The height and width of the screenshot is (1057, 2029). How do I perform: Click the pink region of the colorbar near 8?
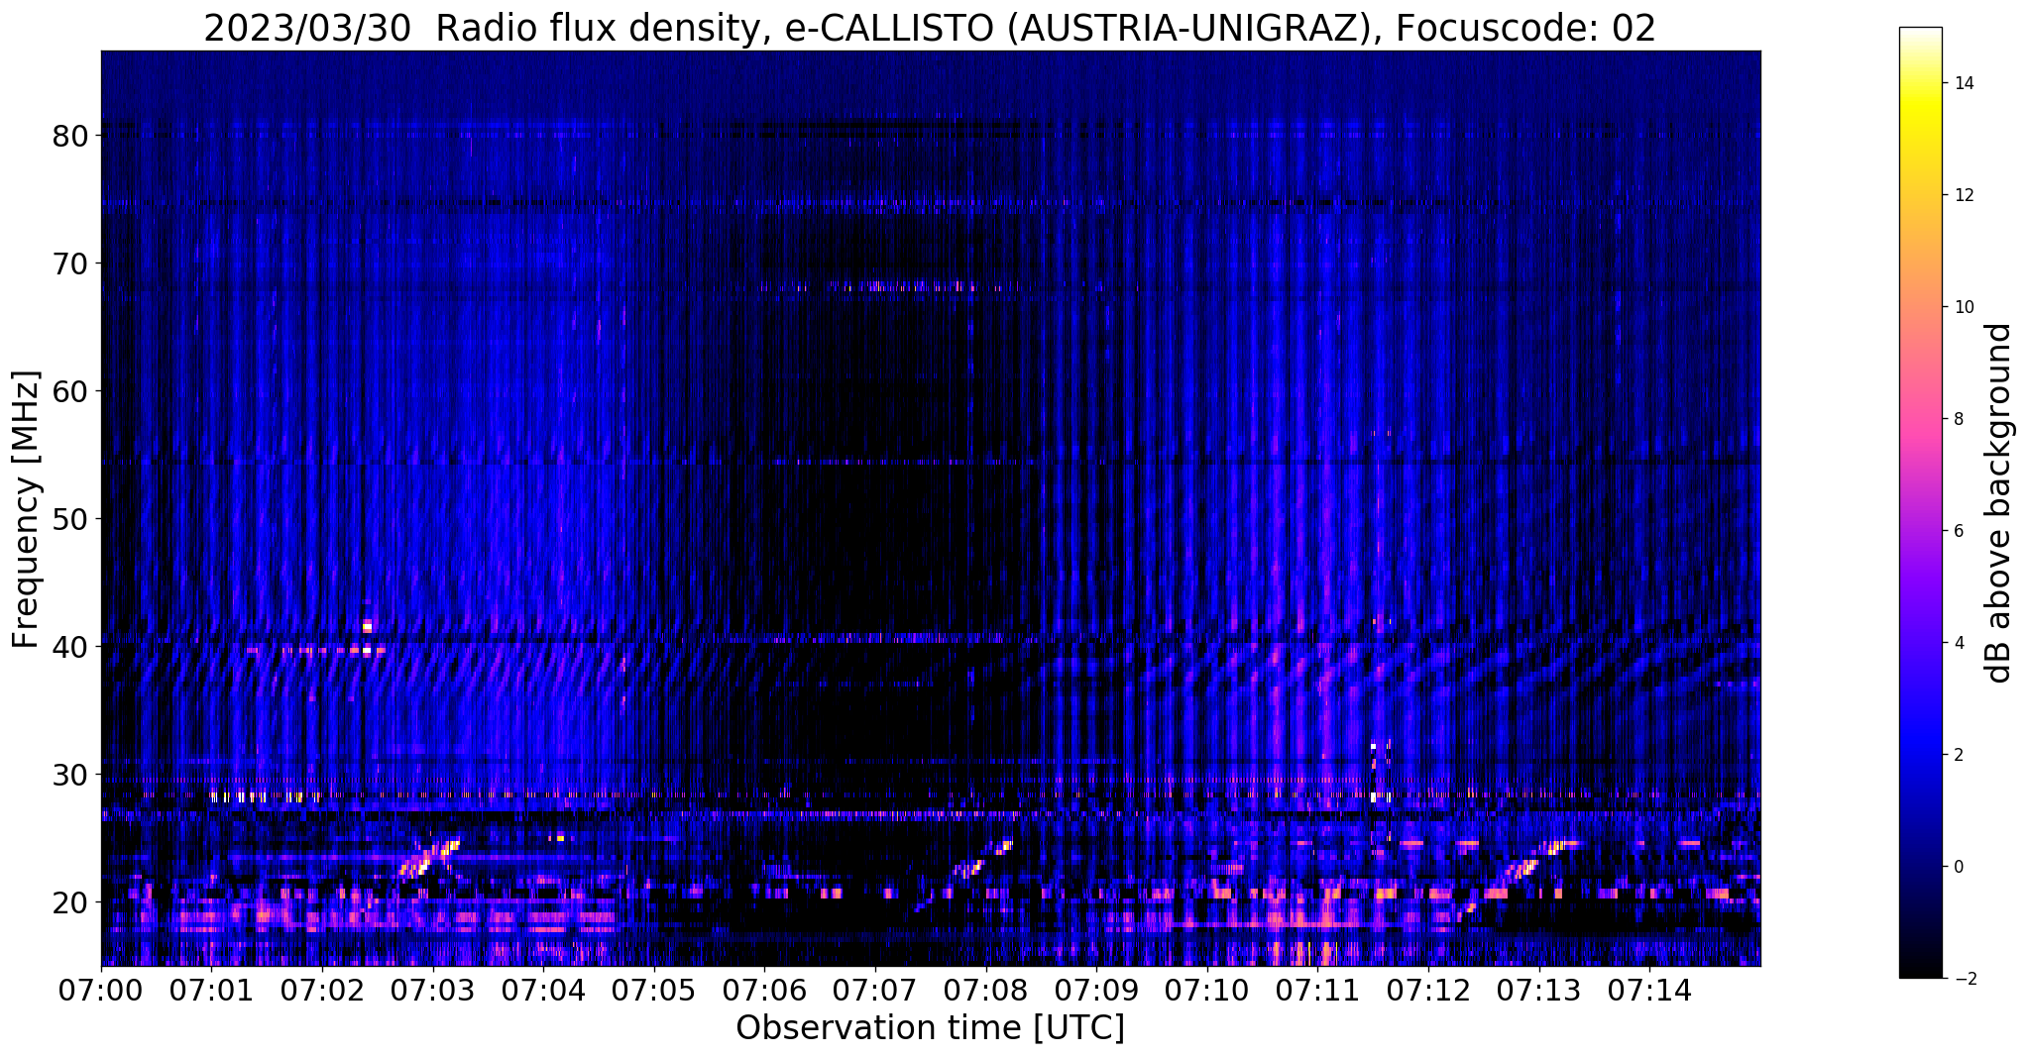pos(1920,419)
